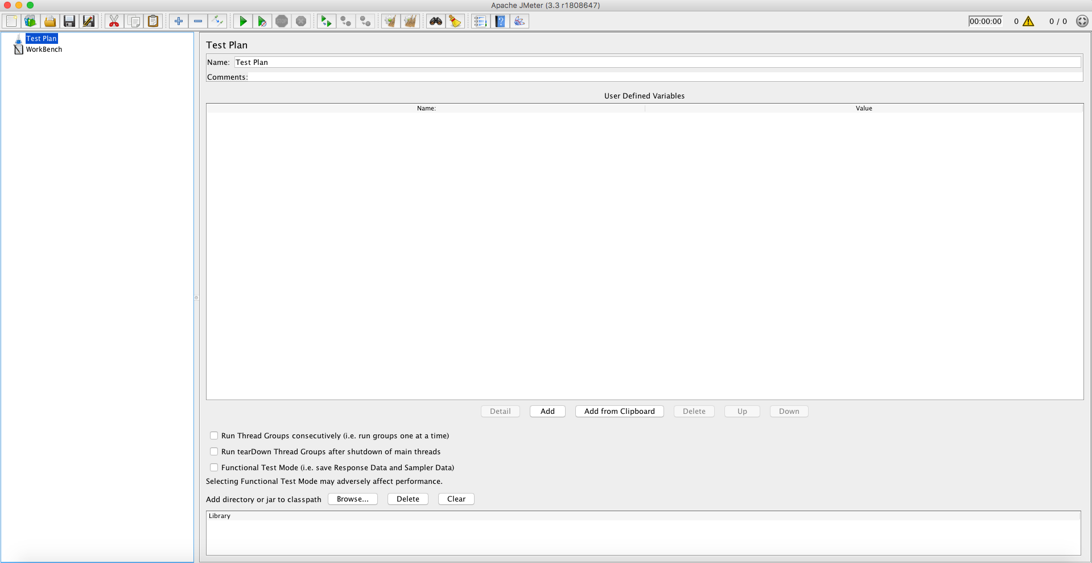
Task: Open Help with the blue question icon
Action: 500,22
